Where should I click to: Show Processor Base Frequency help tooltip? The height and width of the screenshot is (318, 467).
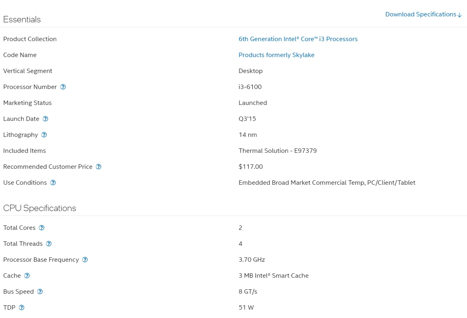(85, 260)
